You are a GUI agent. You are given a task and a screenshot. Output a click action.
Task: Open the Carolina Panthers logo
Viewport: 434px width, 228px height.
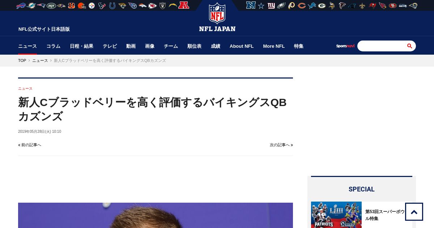pos(352,5)
